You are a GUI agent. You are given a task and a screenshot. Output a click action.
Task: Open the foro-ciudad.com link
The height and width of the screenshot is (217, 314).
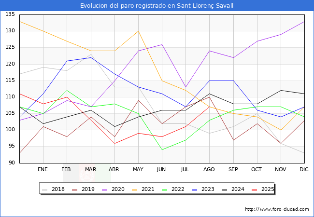(x=277, y=209)
